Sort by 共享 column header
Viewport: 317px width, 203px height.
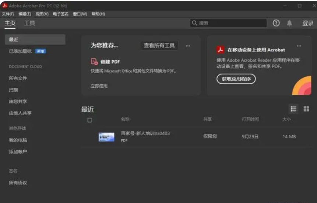207,119
